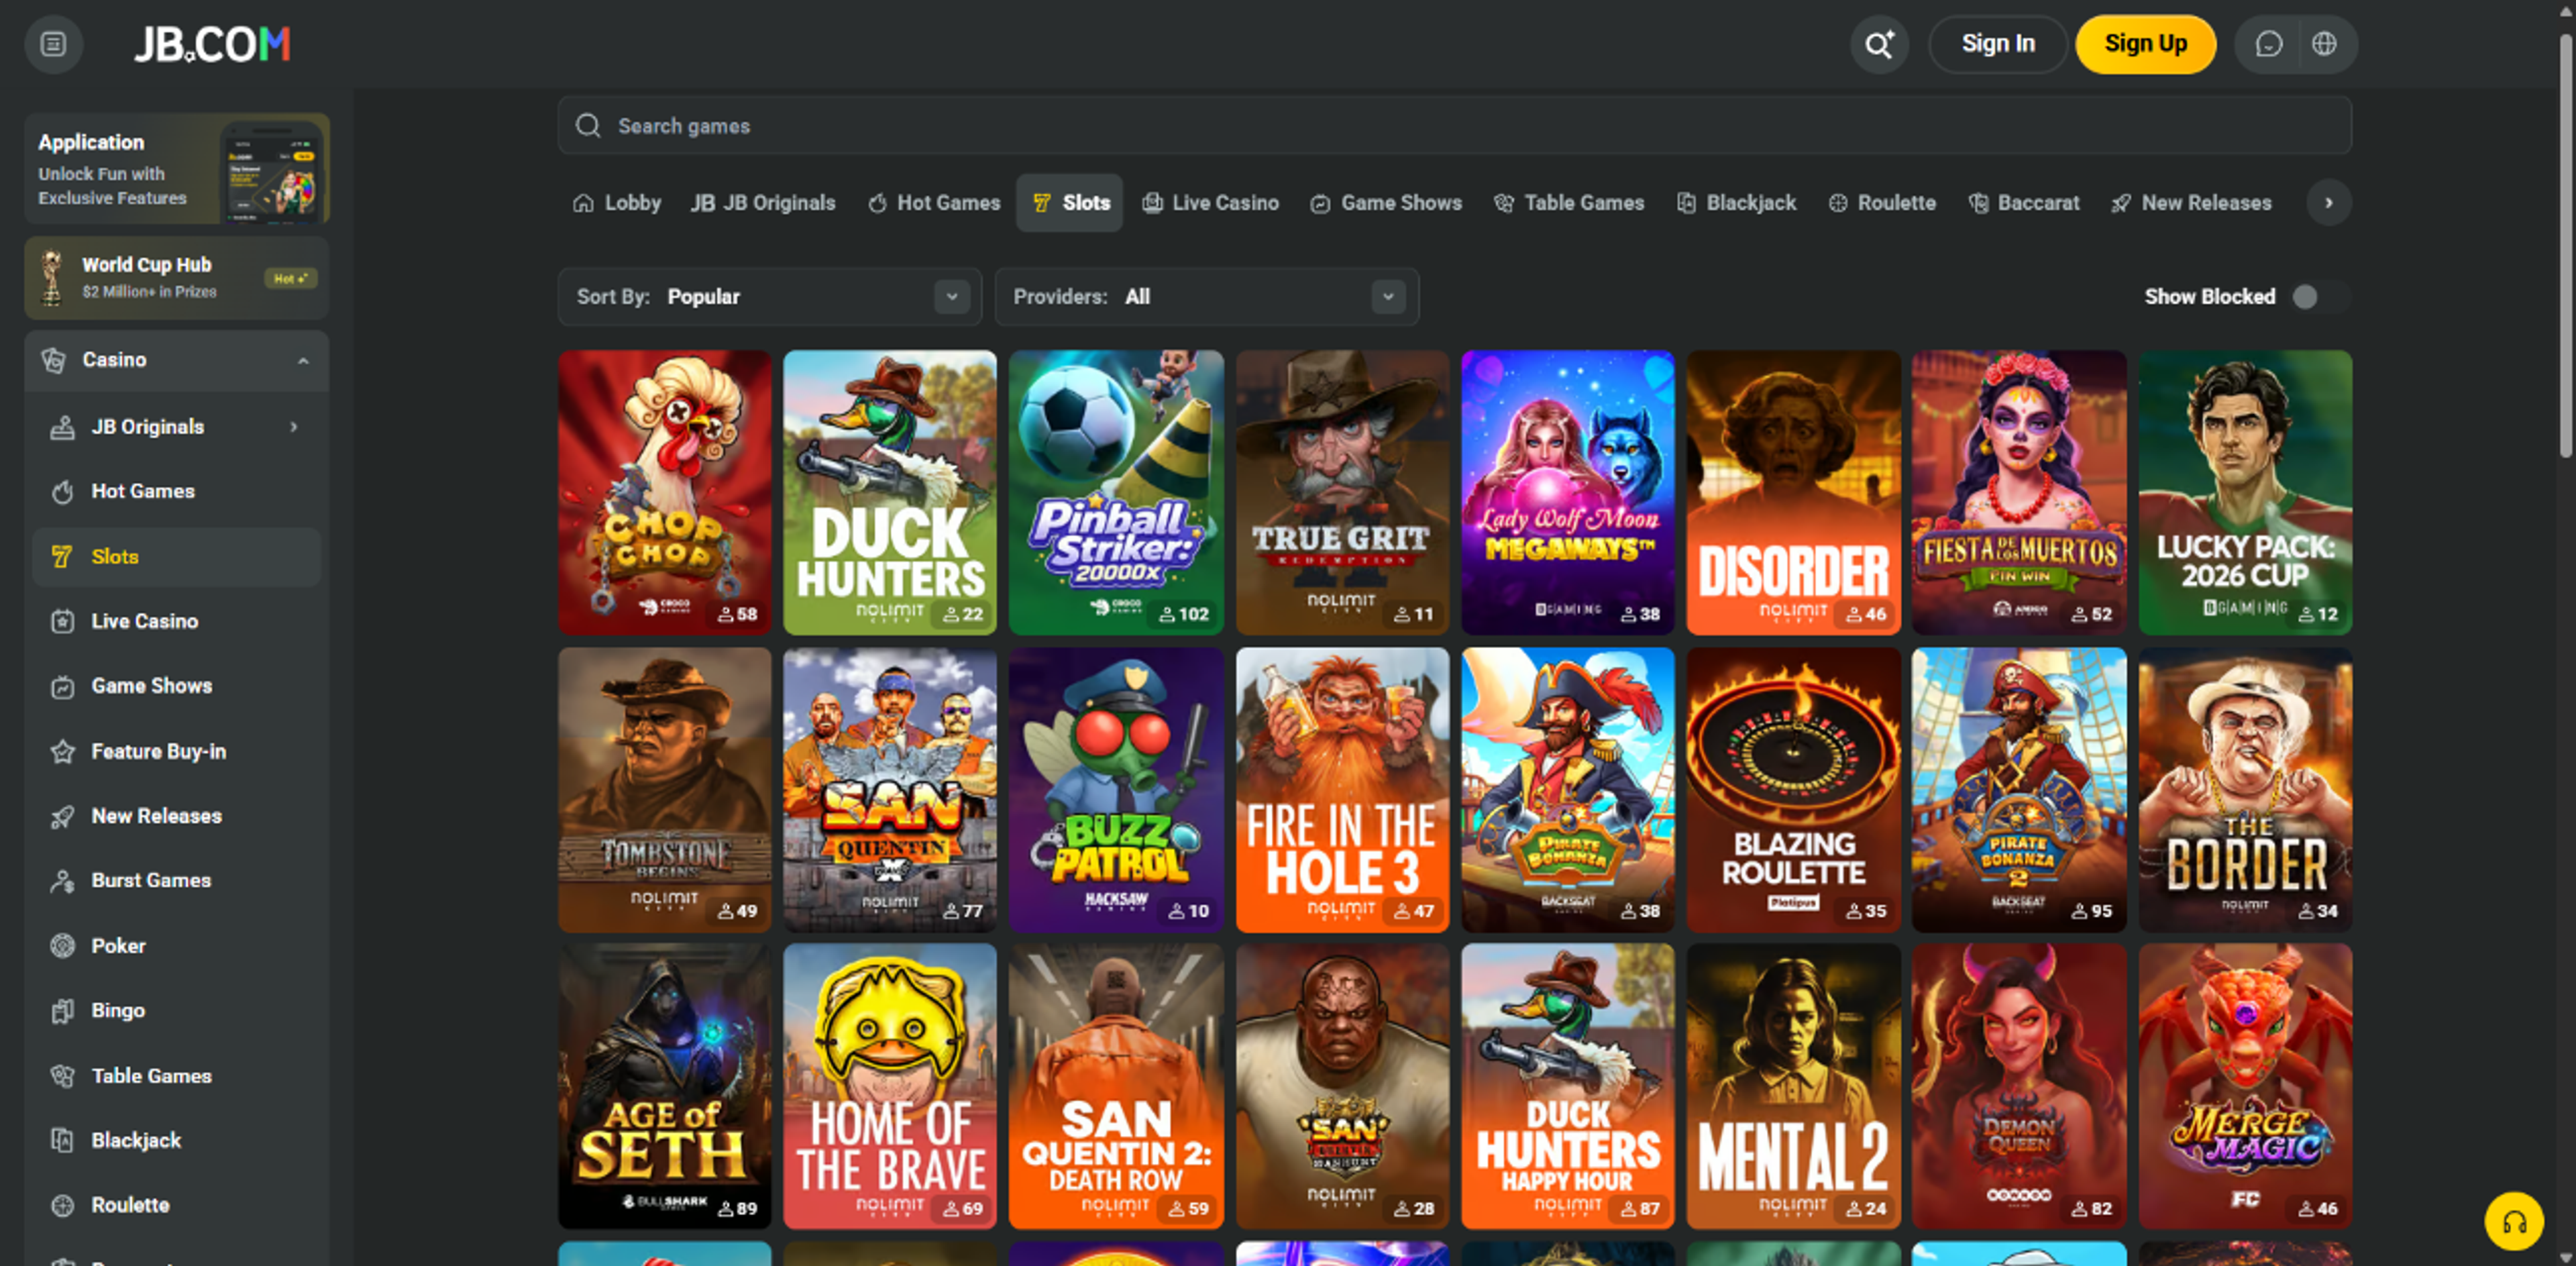Image resolution: width=2576 pixels, height=1266 pixels.
Task: Select the wheel icon beside sidebar Roulette
Action: coord(62,1205)
